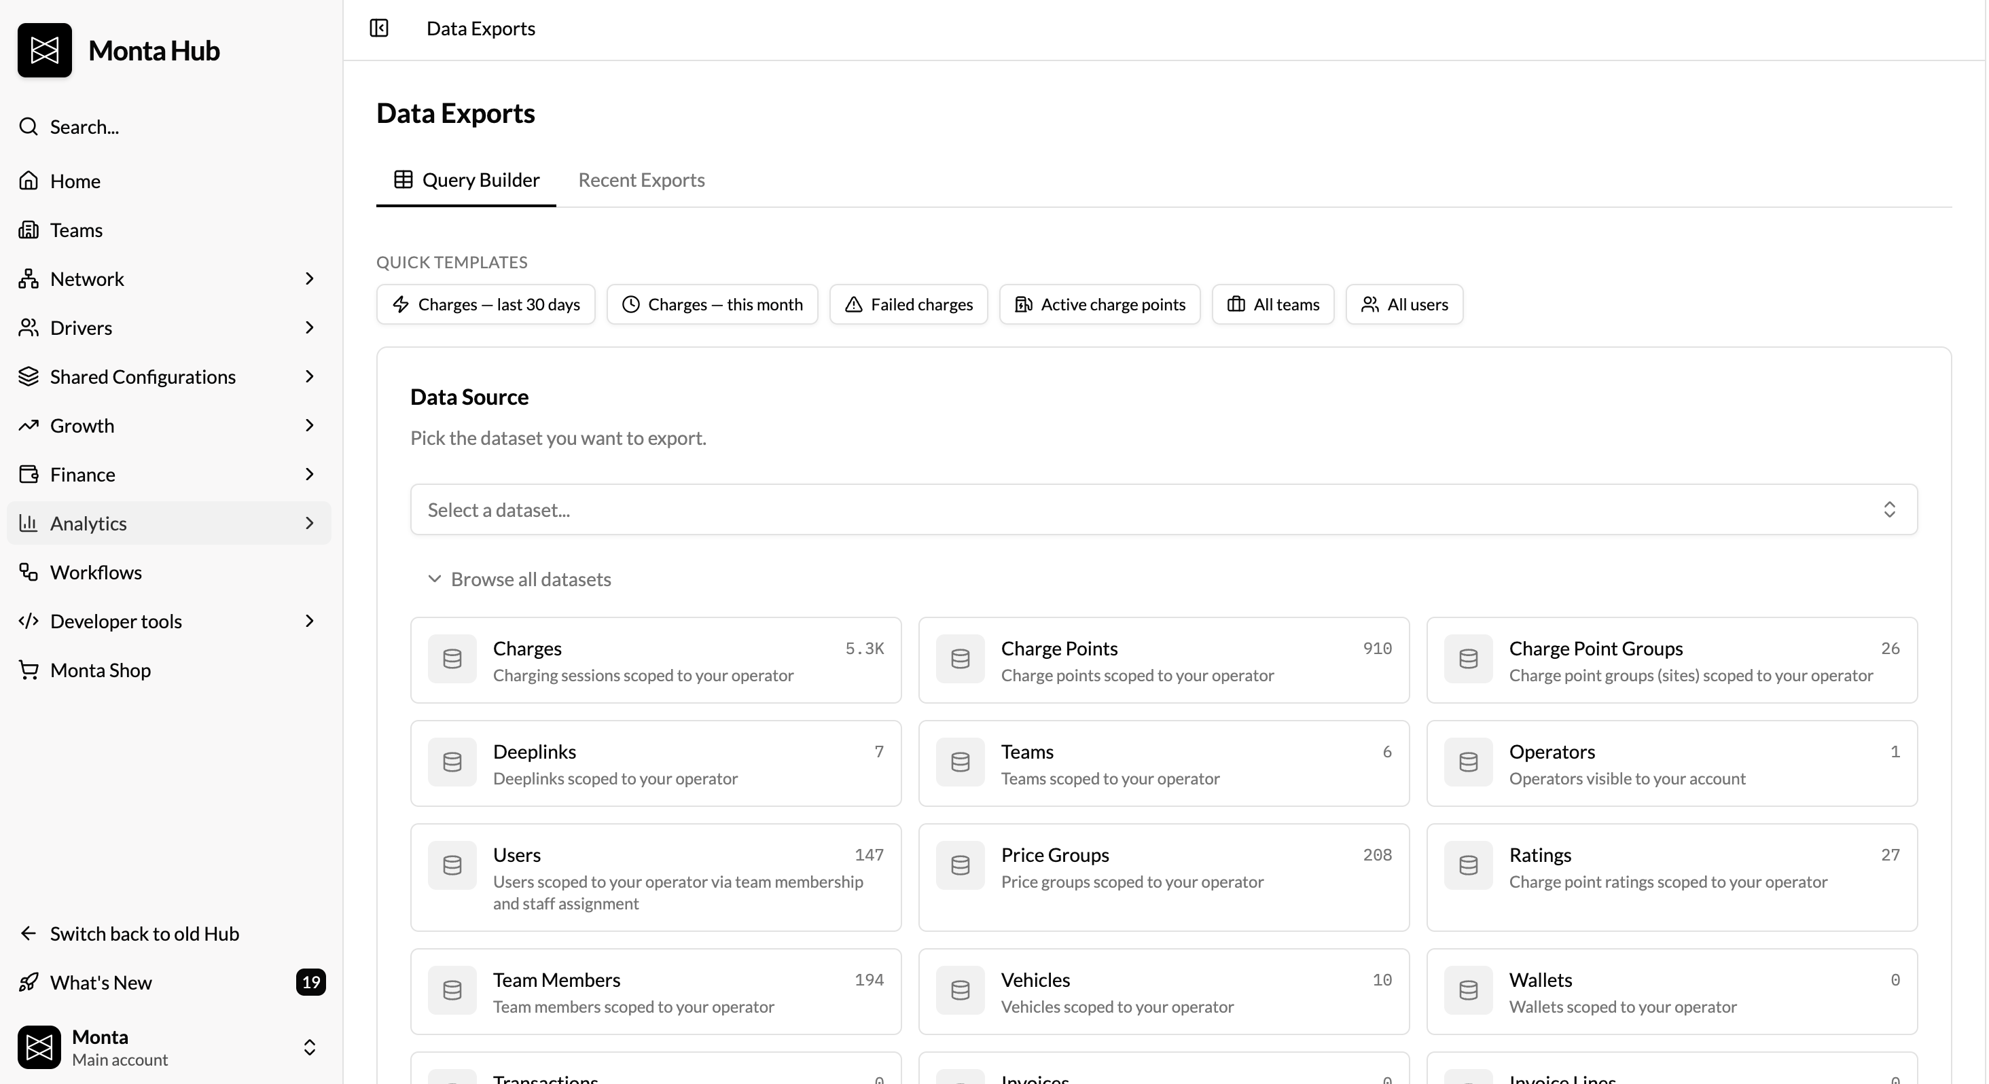Select the Team Members dataset card
1989x1084 pixels.
tap(656, 992)
